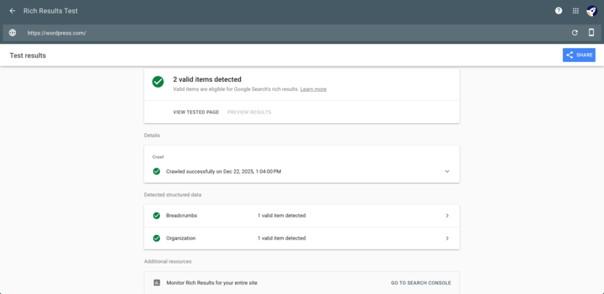The image size is (604, 294).
Task: Click the Search Console chart icon
Action: click(157, 283)
